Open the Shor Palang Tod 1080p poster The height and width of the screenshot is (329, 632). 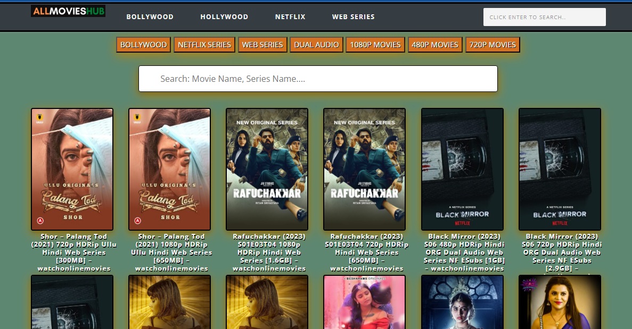pos(170,169)
